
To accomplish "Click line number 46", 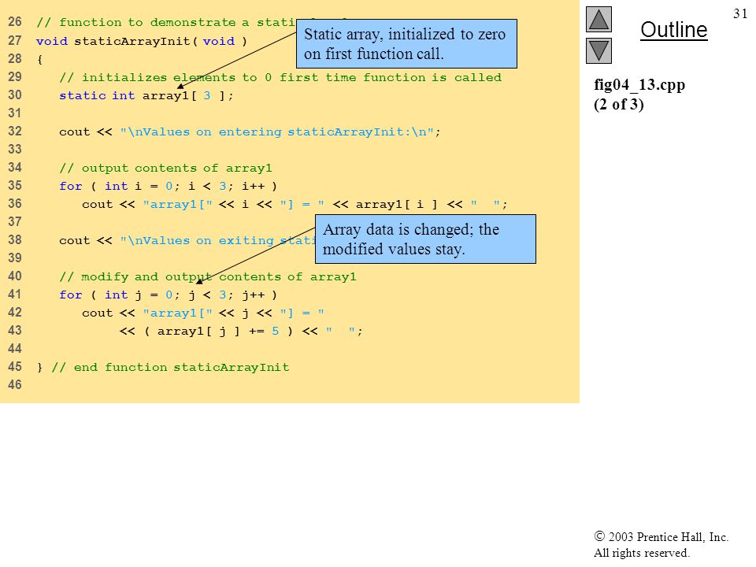I will coord(14,385).
